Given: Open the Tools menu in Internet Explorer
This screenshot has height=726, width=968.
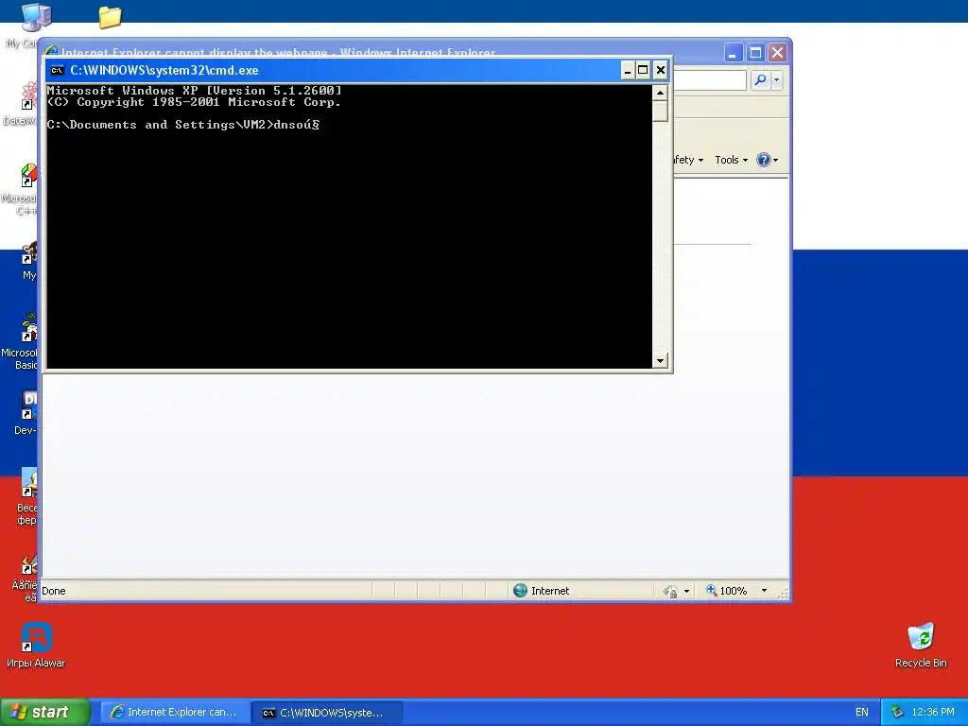Looking at the screenshot, I should 731,160.
